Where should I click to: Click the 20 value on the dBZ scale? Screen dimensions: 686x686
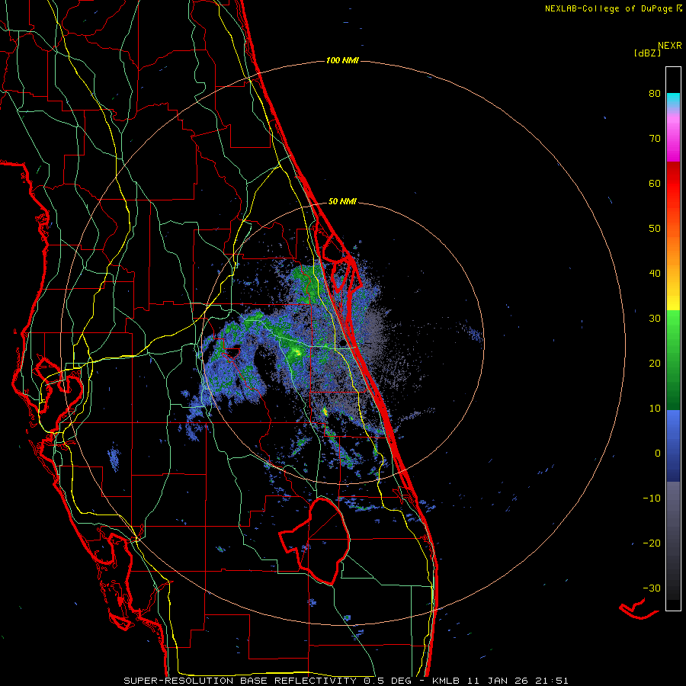click(655, 364)
